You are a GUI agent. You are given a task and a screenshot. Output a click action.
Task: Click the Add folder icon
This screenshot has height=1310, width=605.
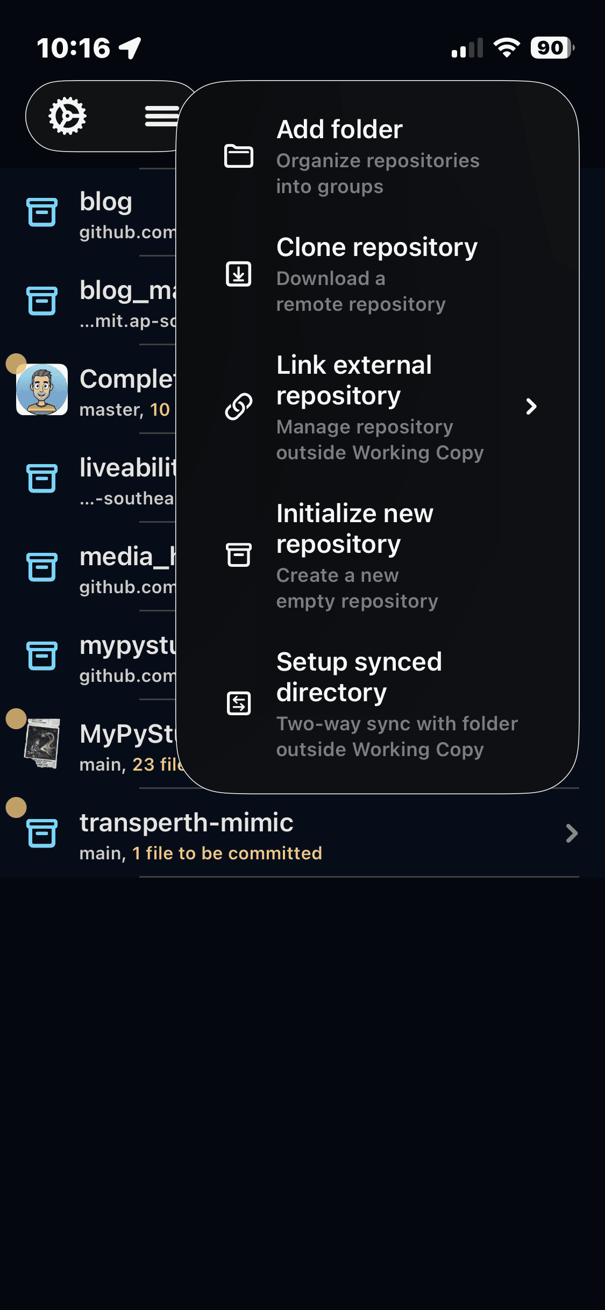point(239,156)
